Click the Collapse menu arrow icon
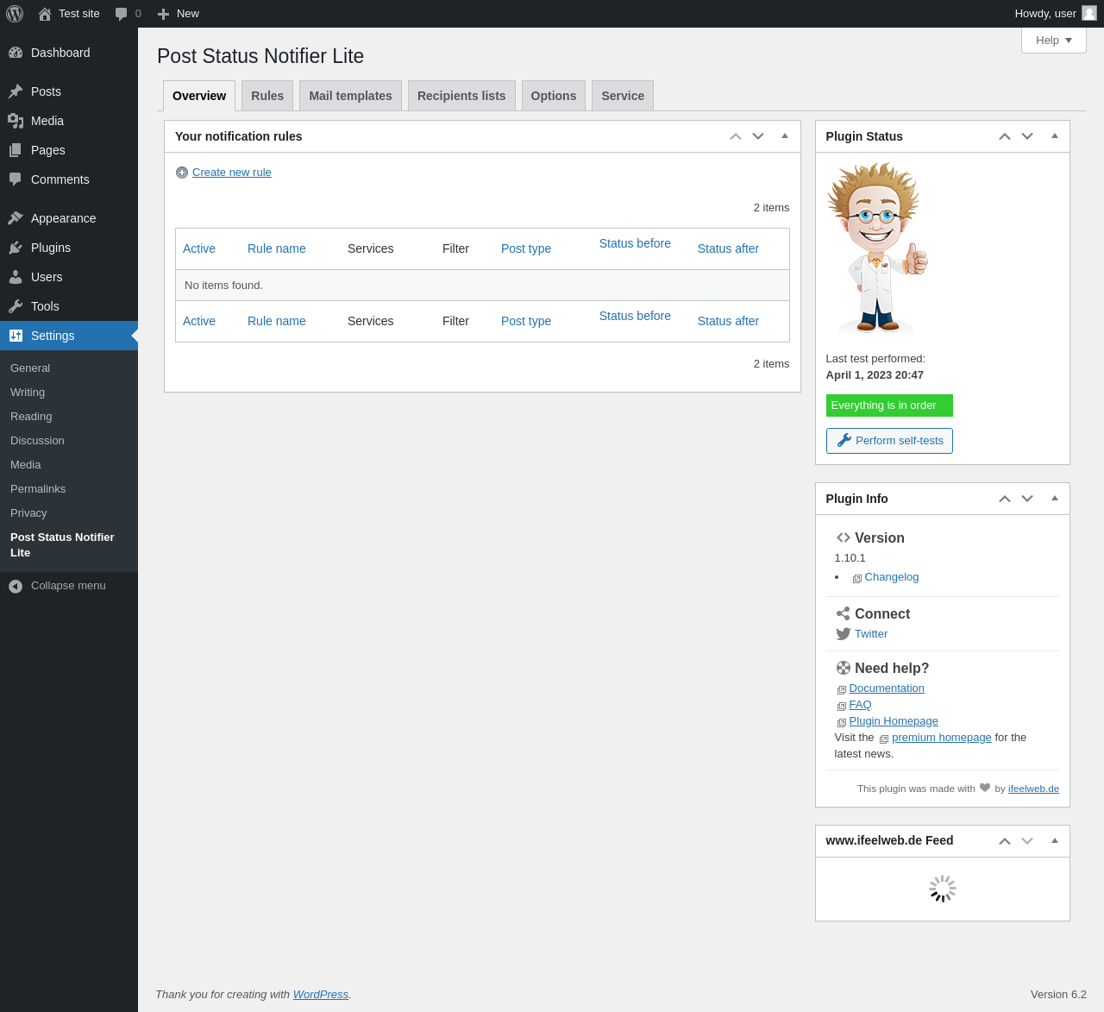 point(16,586)
